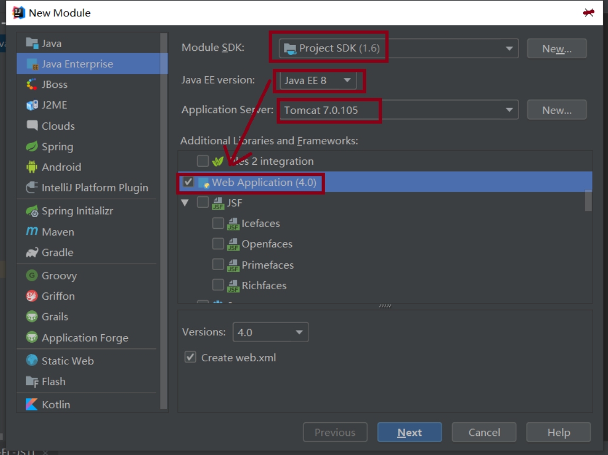Click the Primefaces row label

pos(267,265)
